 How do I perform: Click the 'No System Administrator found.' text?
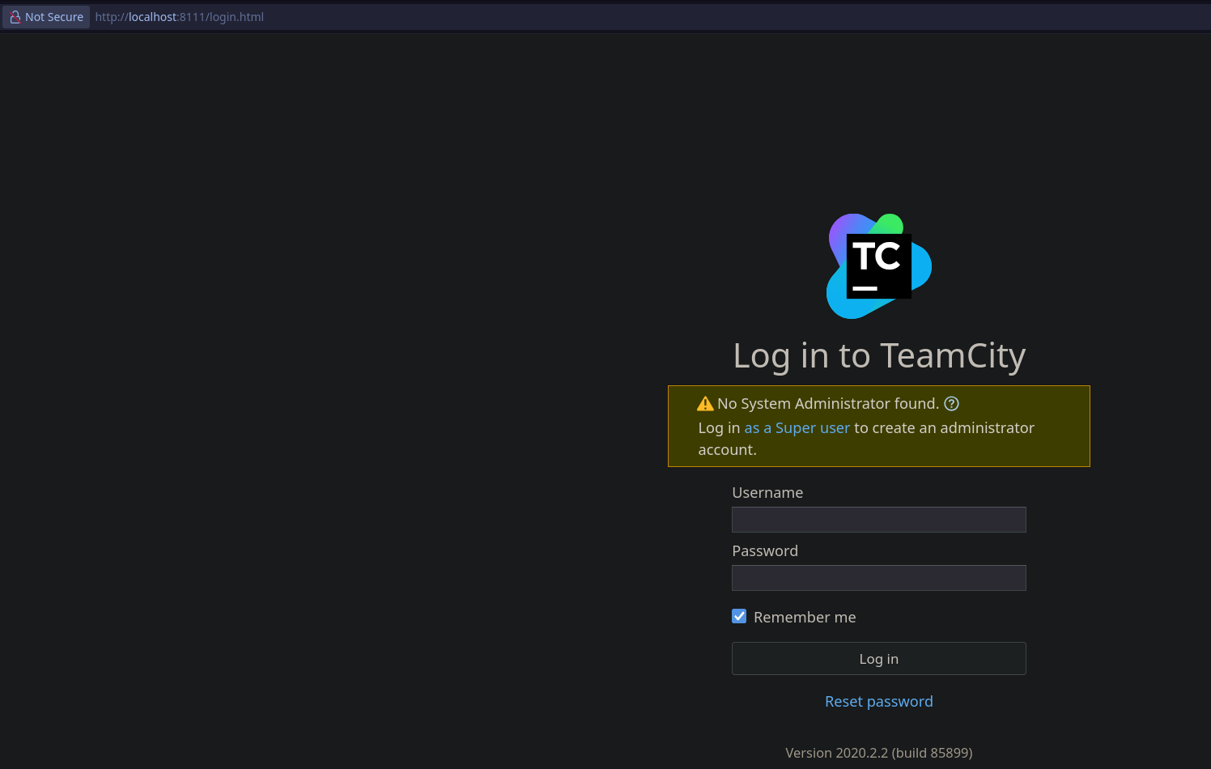[x=828, y=404]
